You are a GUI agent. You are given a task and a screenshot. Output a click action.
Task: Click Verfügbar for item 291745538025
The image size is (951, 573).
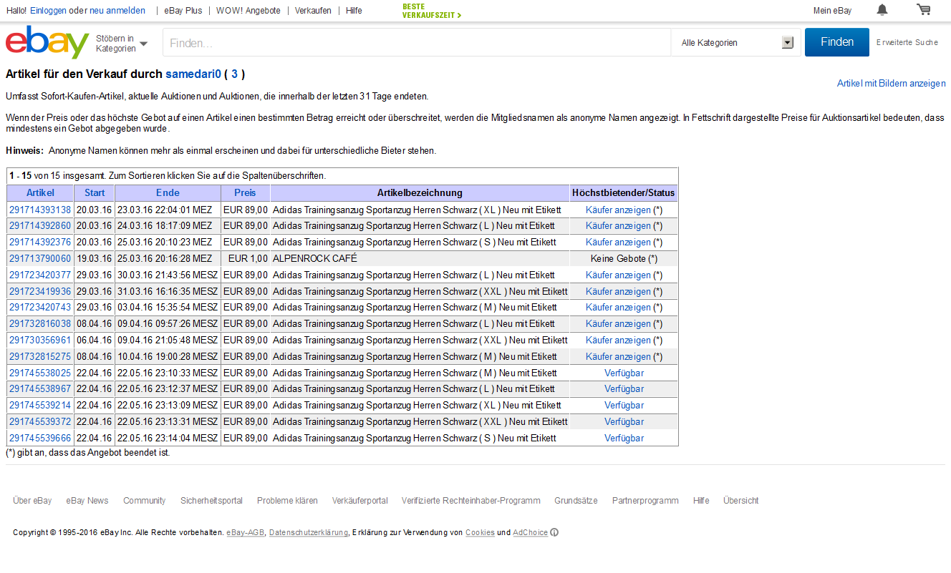pos(624,373)
